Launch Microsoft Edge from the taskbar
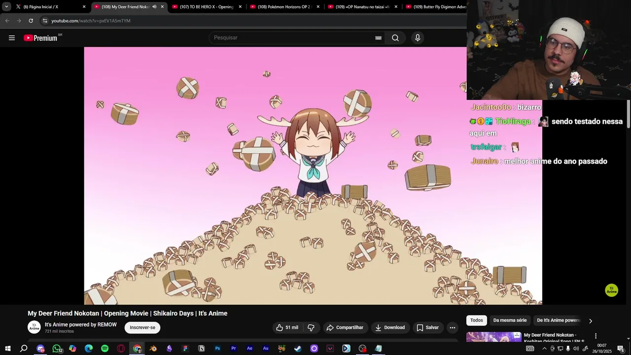This screenshot has width=631, height=355. click(x=89, y=349)
